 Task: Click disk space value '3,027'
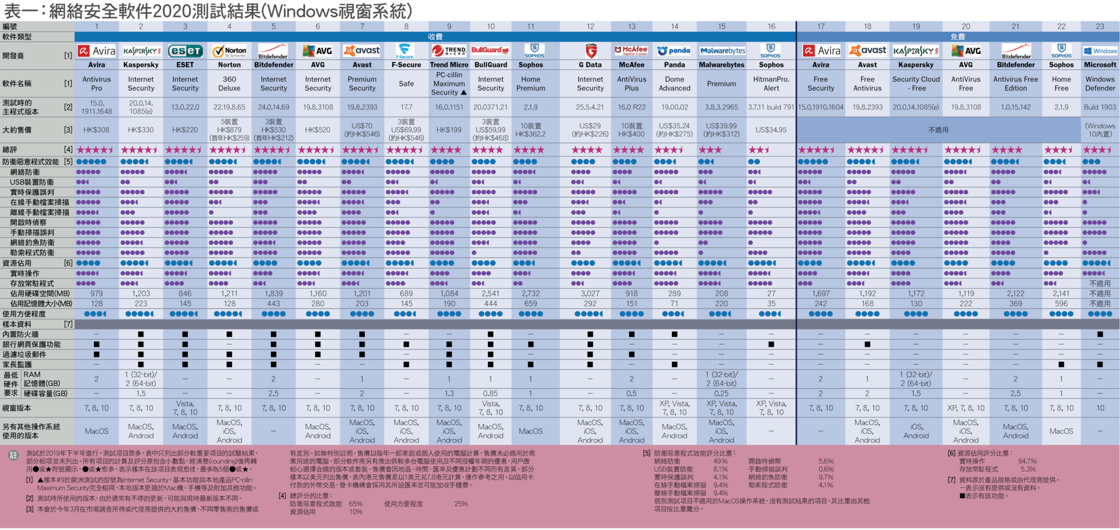tap(590, 293)
